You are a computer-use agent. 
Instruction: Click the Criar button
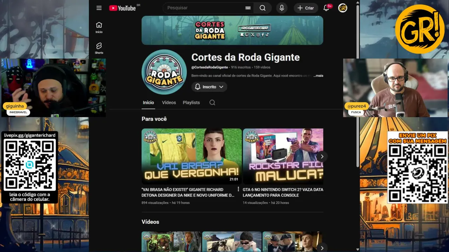click(x=306, y=8)
